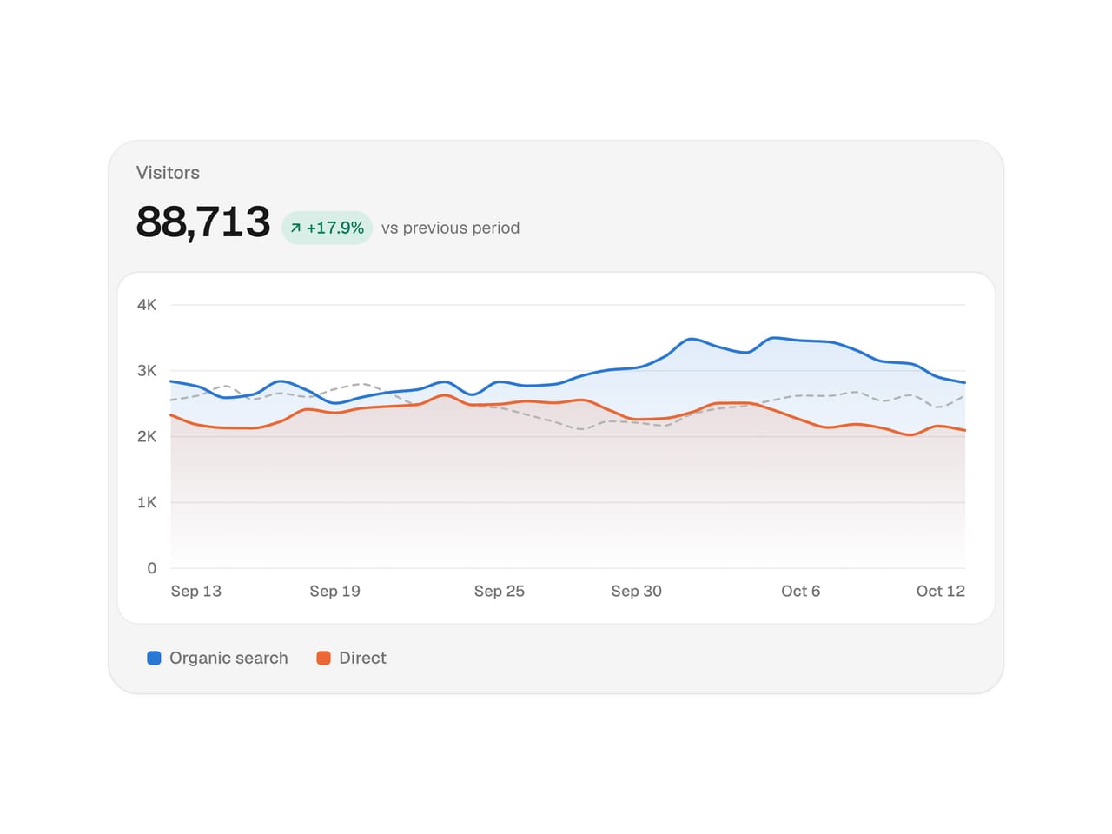Select the +17.9% change badge
Viewport: 1112px width, 834px height.
click(327, 228)
